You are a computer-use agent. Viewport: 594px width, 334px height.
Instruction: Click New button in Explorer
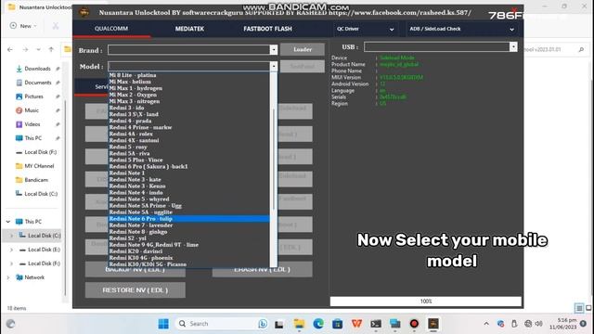pyautogui.click(x=23, y=26)
